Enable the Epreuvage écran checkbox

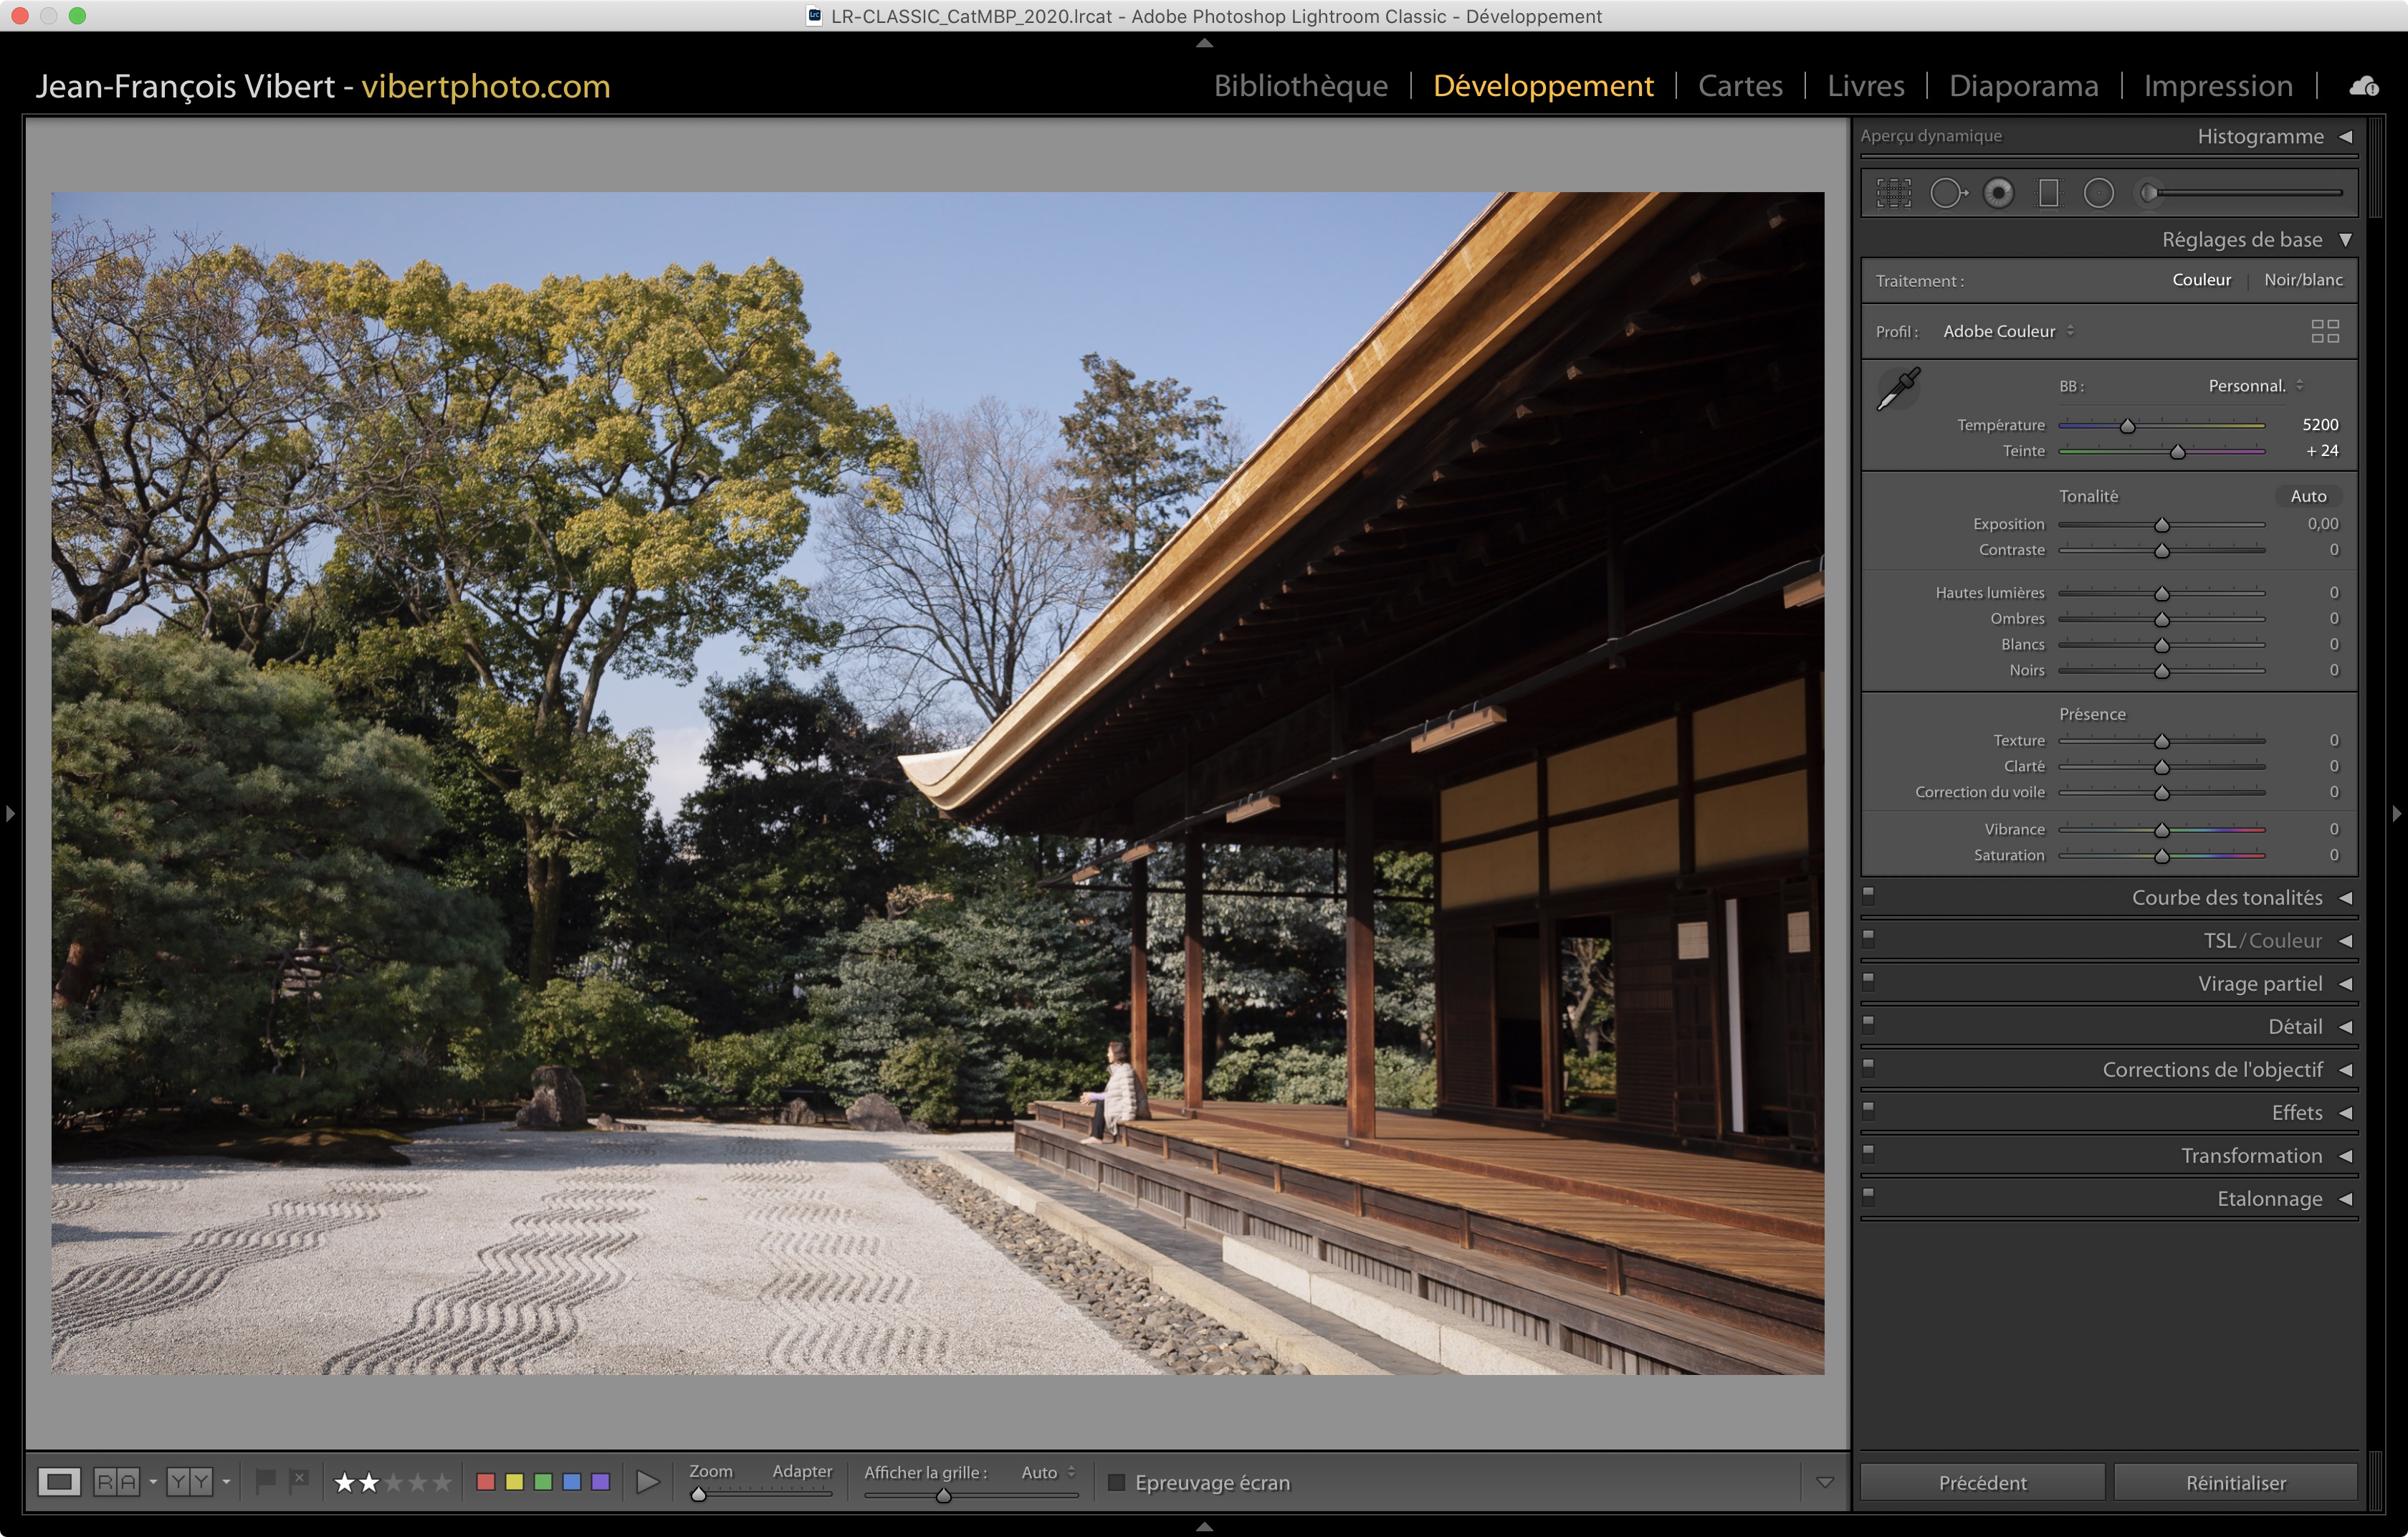(x=1117, y=1482)
